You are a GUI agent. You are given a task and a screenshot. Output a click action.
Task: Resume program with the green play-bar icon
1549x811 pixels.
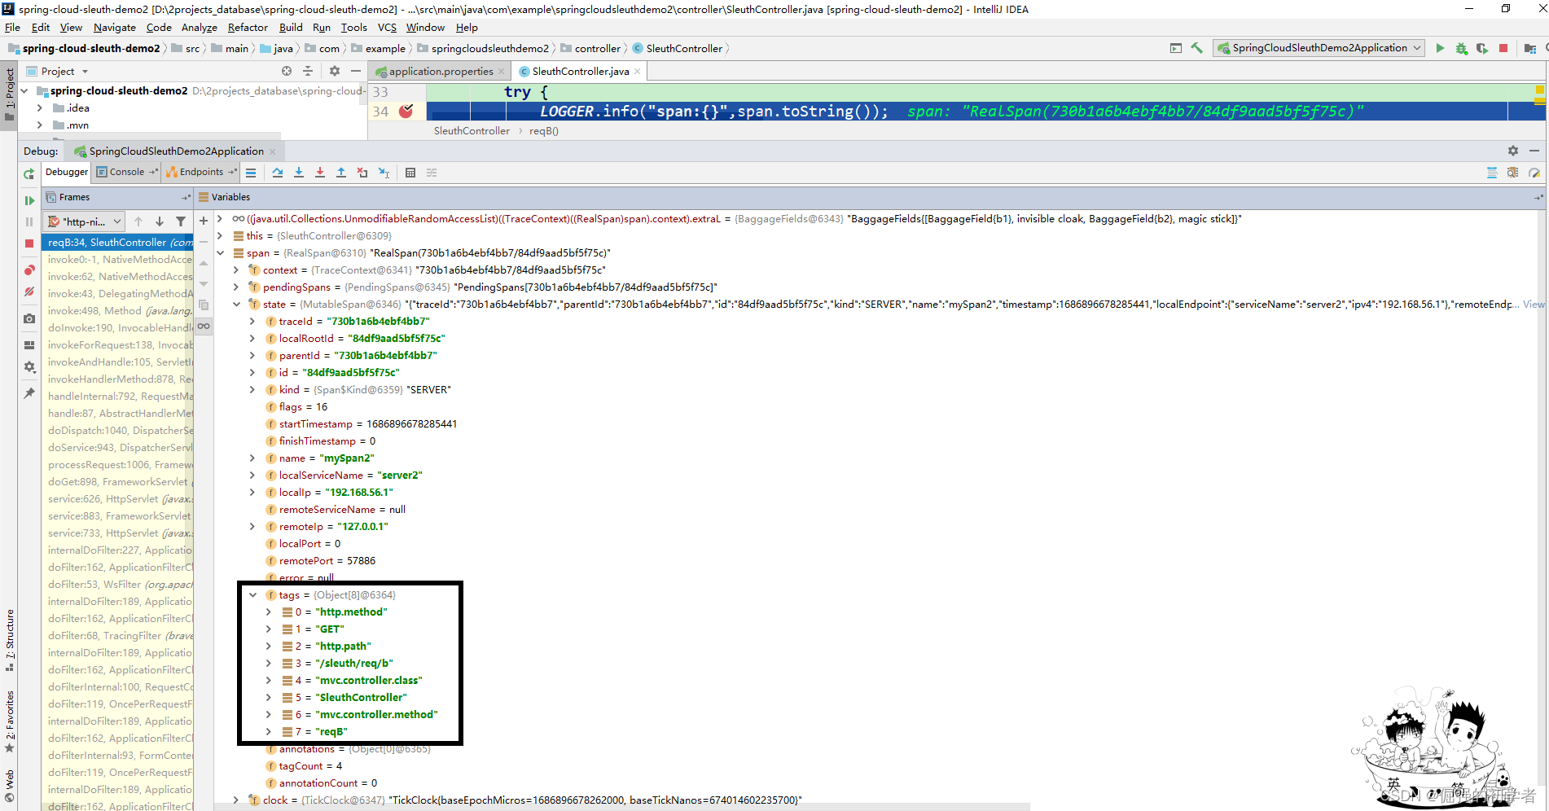[29, 200]
